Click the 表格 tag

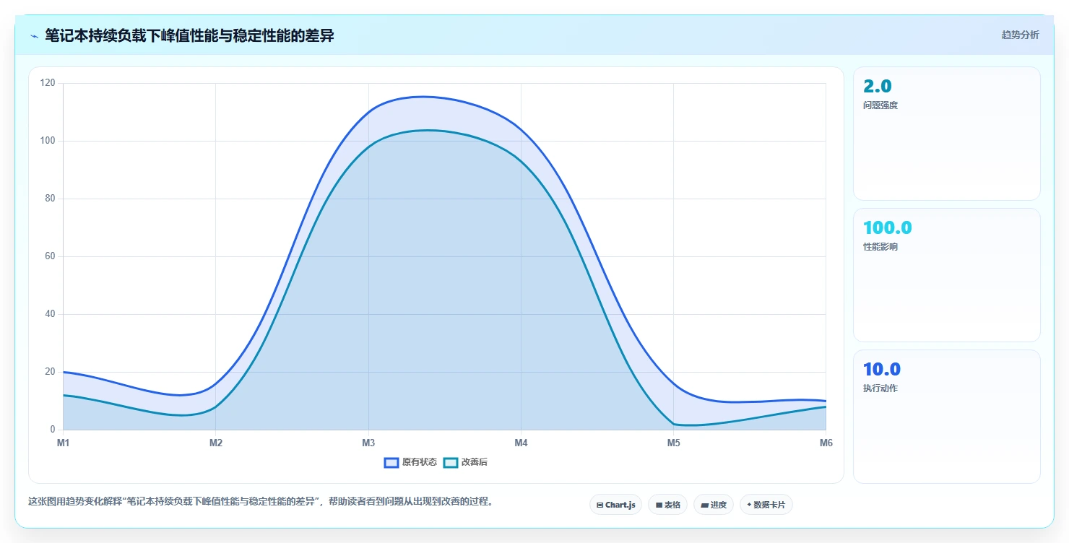[x=667, y=505]
